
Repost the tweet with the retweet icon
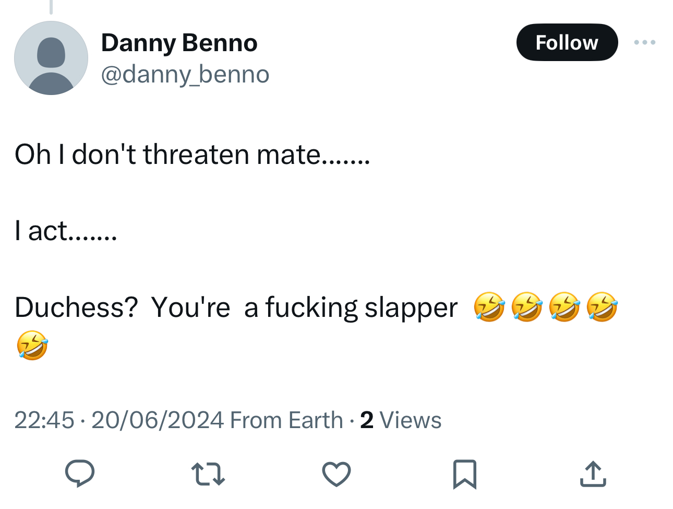click(x=208, y=474)
